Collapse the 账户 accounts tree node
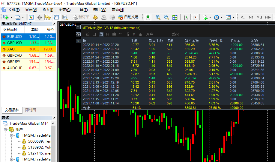Viewport: 275px width, 162px height. (5, 129)
